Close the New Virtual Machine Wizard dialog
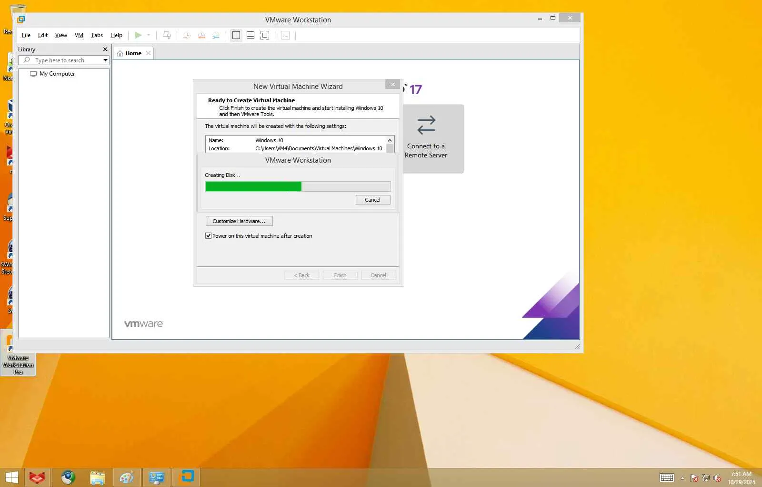762x487 pixels. coord(392,84)
